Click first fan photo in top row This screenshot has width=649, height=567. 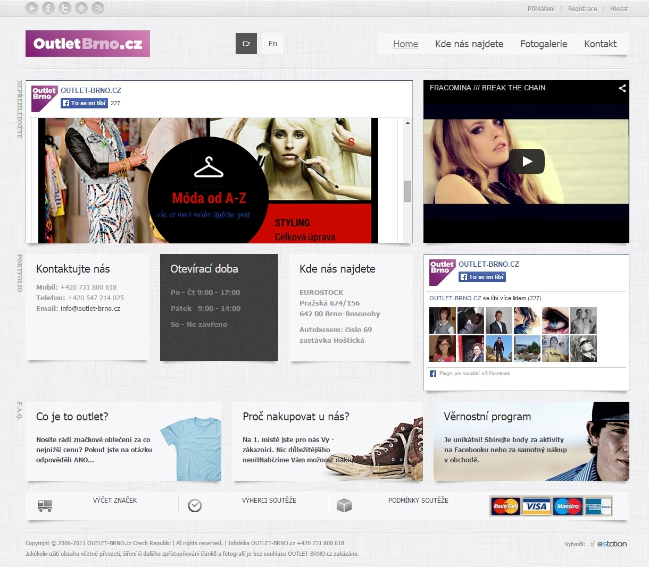443,320
